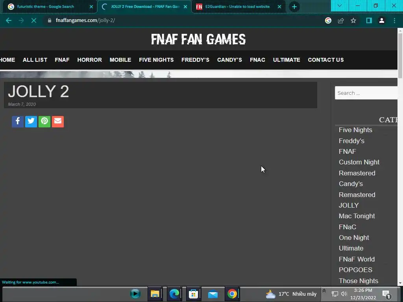Image resolution: width=403 pixels, height=302 pixels.
Task: Open weather widget showing 17°C
Action: [291, 294]
